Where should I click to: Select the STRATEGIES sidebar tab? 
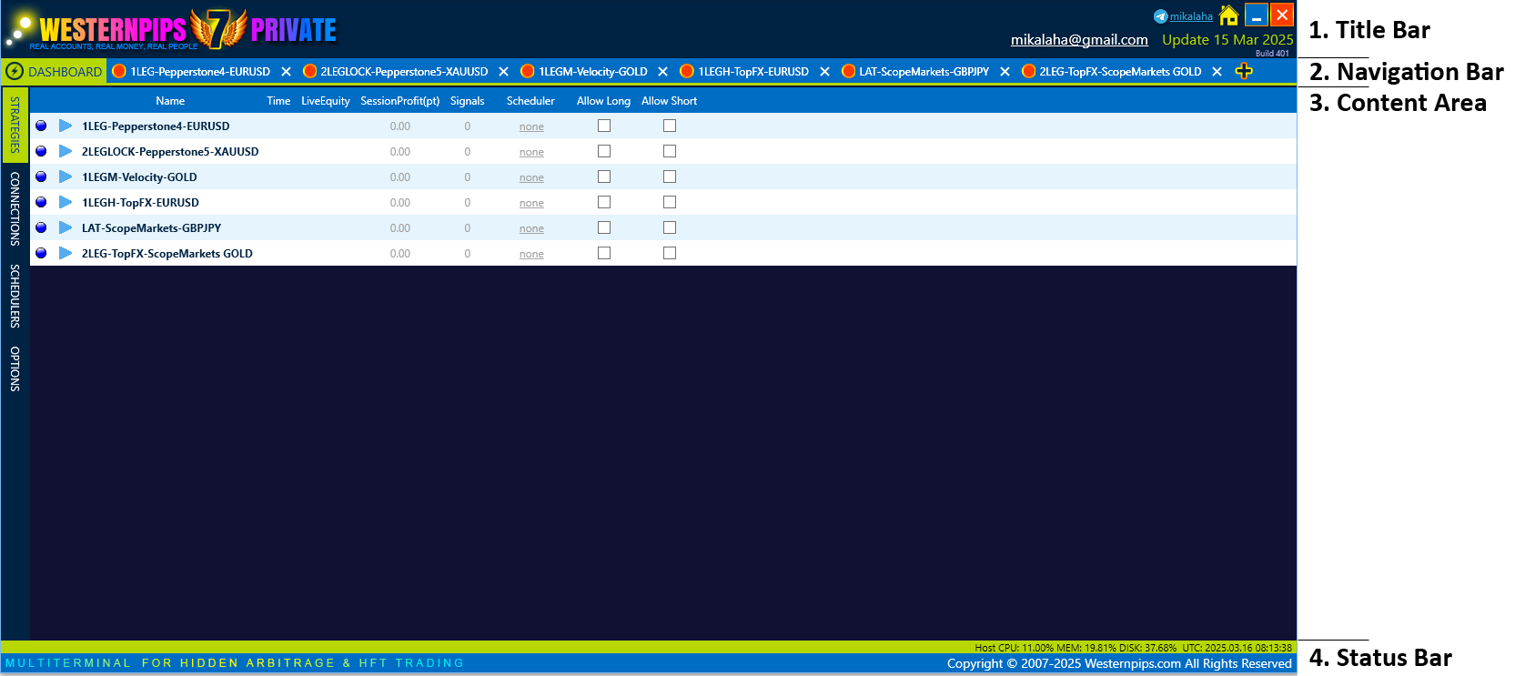(15, 125)
